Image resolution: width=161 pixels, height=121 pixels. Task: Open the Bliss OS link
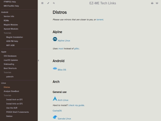tap(62, 70)
